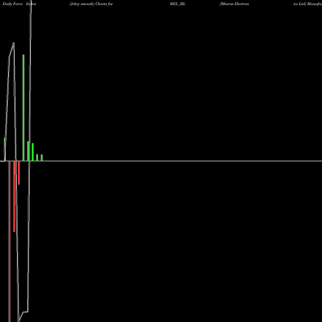Click the second red bar below zero line
This screenshot has height=322, width=322.
pyautogui.click(x=14, y=196)
